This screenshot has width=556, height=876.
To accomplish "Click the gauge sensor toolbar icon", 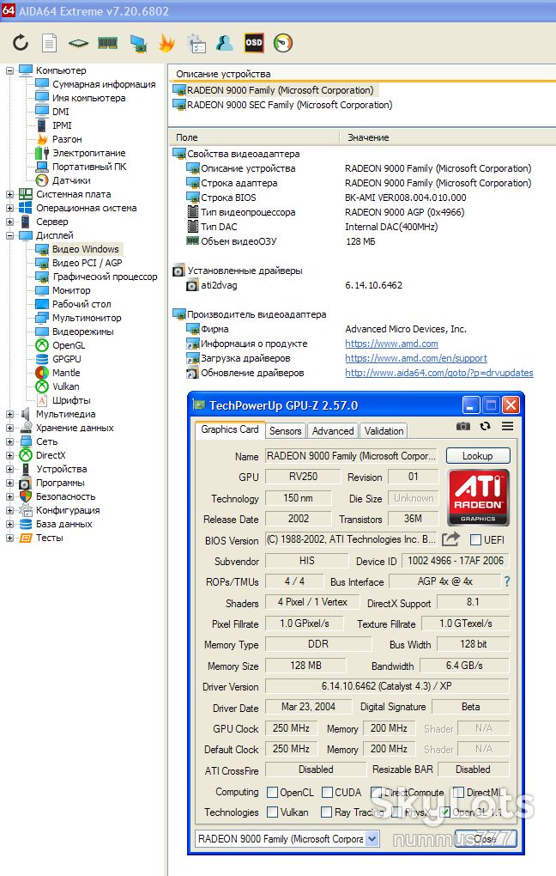I will (283, 43).
